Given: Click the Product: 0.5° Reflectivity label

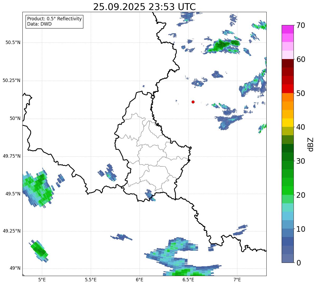Looking at the screenshot, I should click(55, 19).
